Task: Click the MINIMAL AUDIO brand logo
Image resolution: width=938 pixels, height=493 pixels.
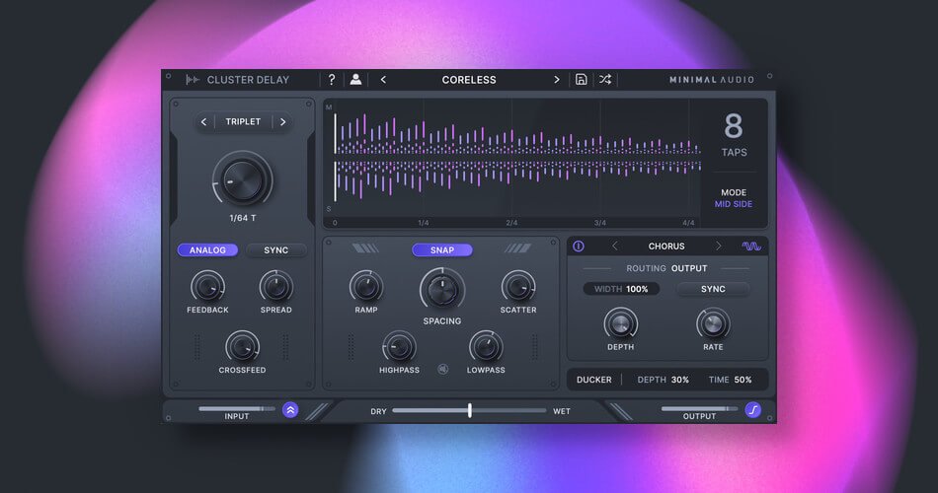Action: click(712, 80)
